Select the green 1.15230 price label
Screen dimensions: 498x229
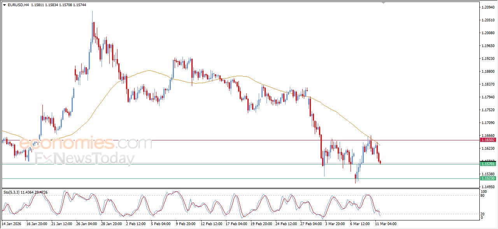(x=488, y=178)
